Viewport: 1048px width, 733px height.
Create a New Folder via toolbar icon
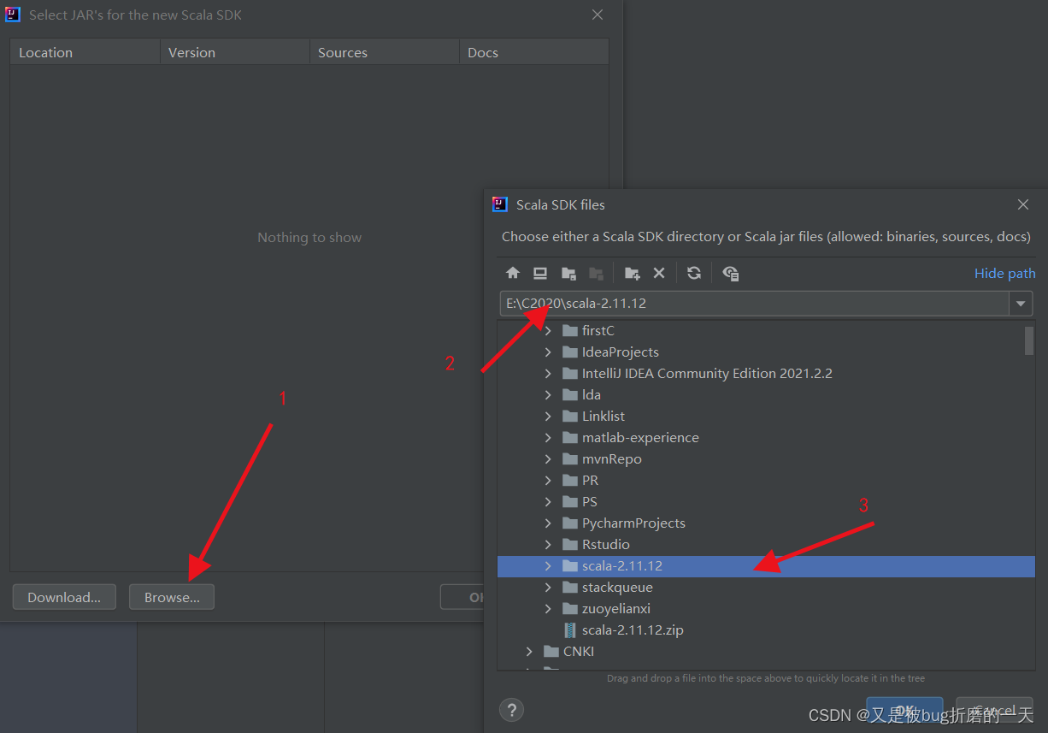632,273
